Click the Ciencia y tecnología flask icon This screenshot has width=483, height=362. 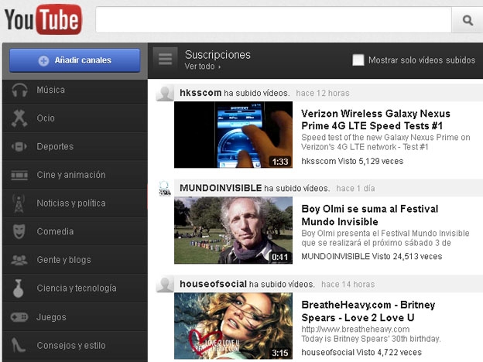(x=18, y=288)
